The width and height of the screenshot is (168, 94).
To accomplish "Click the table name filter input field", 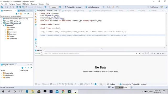I will 17,16.
